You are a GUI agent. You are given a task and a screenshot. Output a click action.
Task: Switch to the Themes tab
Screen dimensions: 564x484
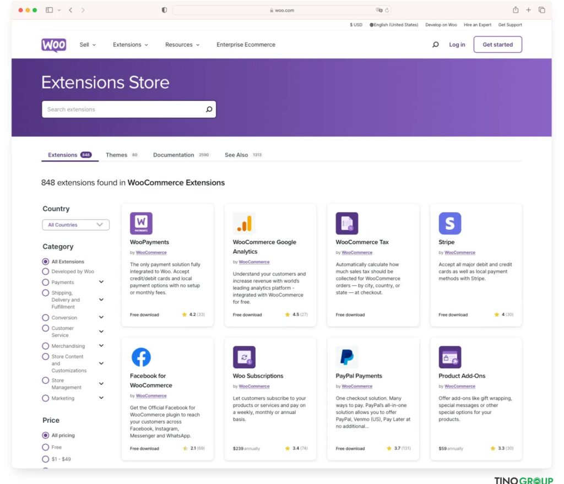coord(122,155)
